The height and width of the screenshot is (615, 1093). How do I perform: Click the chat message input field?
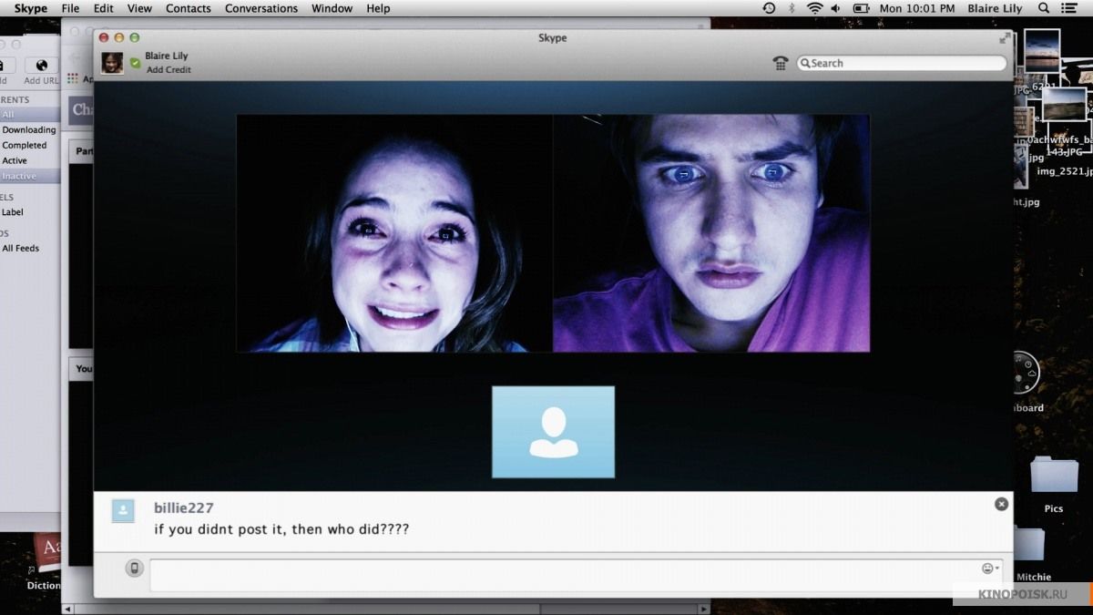(x=576, y=576)
